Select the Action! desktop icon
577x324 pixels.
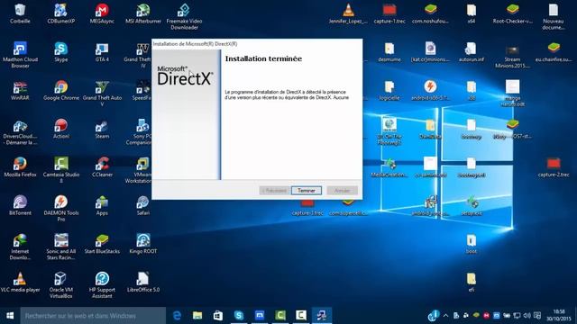point(61,129)
